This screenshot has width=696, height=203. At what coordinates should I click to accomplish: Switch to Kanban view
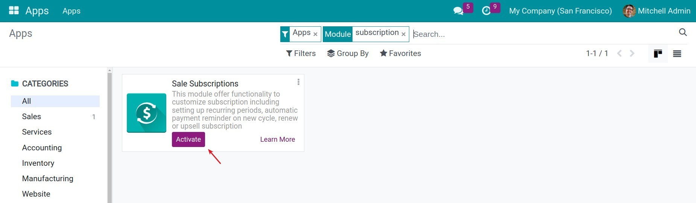[x=658, y=54]
